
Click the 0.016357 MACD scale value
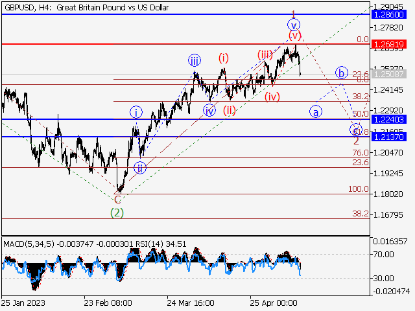[x=390, y=241]
